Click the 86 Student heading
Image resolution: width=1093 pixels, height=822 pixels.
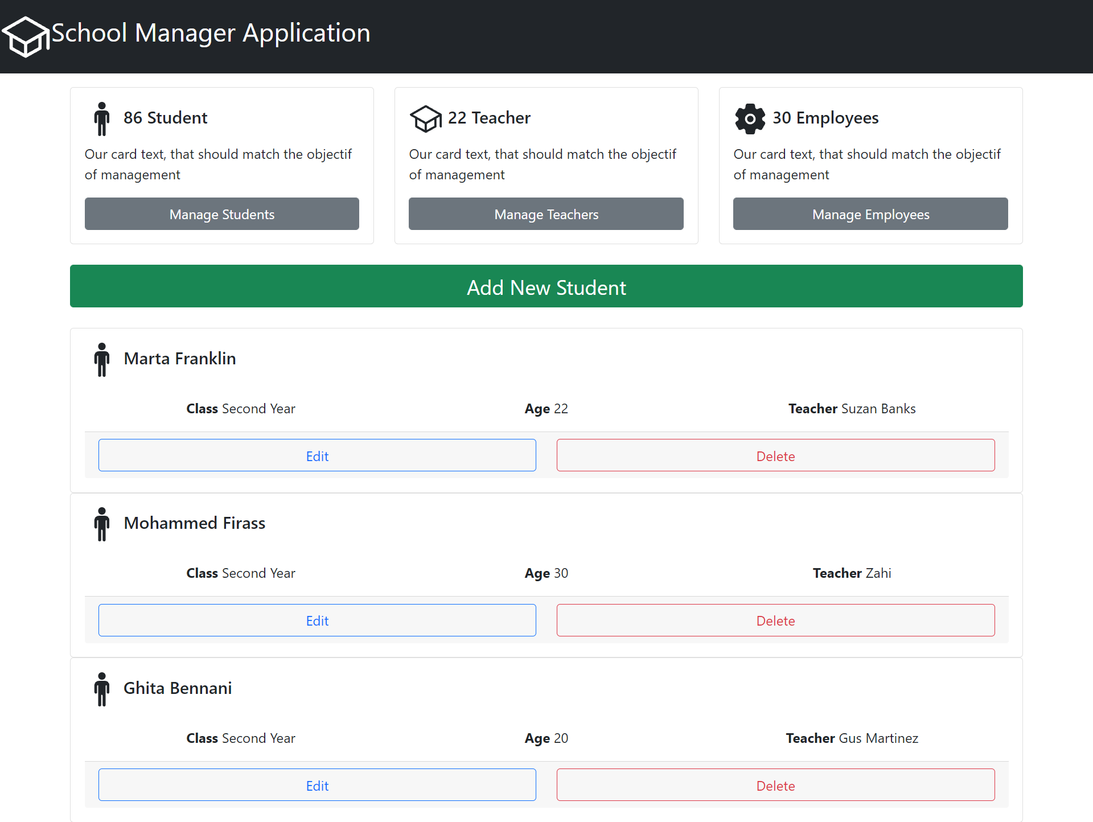point(166,118)
